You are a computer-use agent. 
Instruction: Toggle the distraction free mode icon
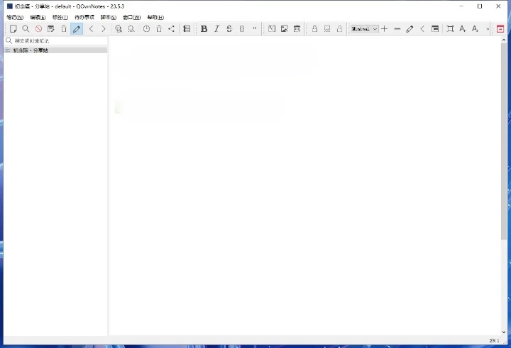[x=449, y=29]
